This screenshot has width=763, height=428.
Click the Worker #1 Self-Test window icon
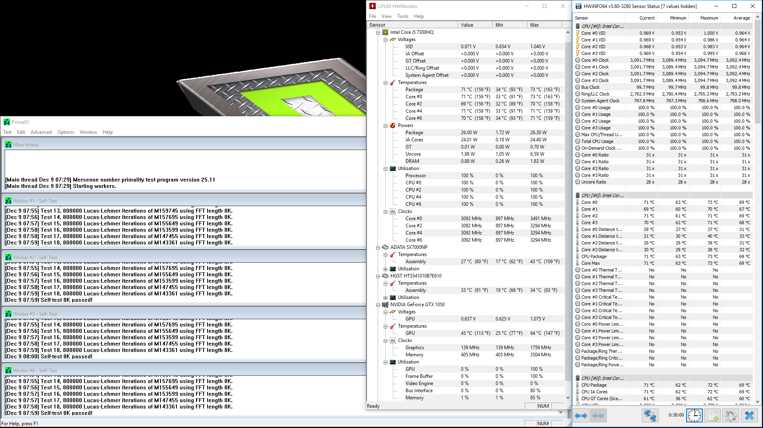tap(8, 201)
